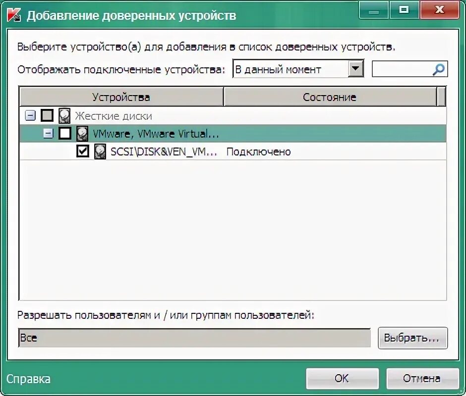
Task: Select the VMware, VMware Virtual... row
Action: 233,134
